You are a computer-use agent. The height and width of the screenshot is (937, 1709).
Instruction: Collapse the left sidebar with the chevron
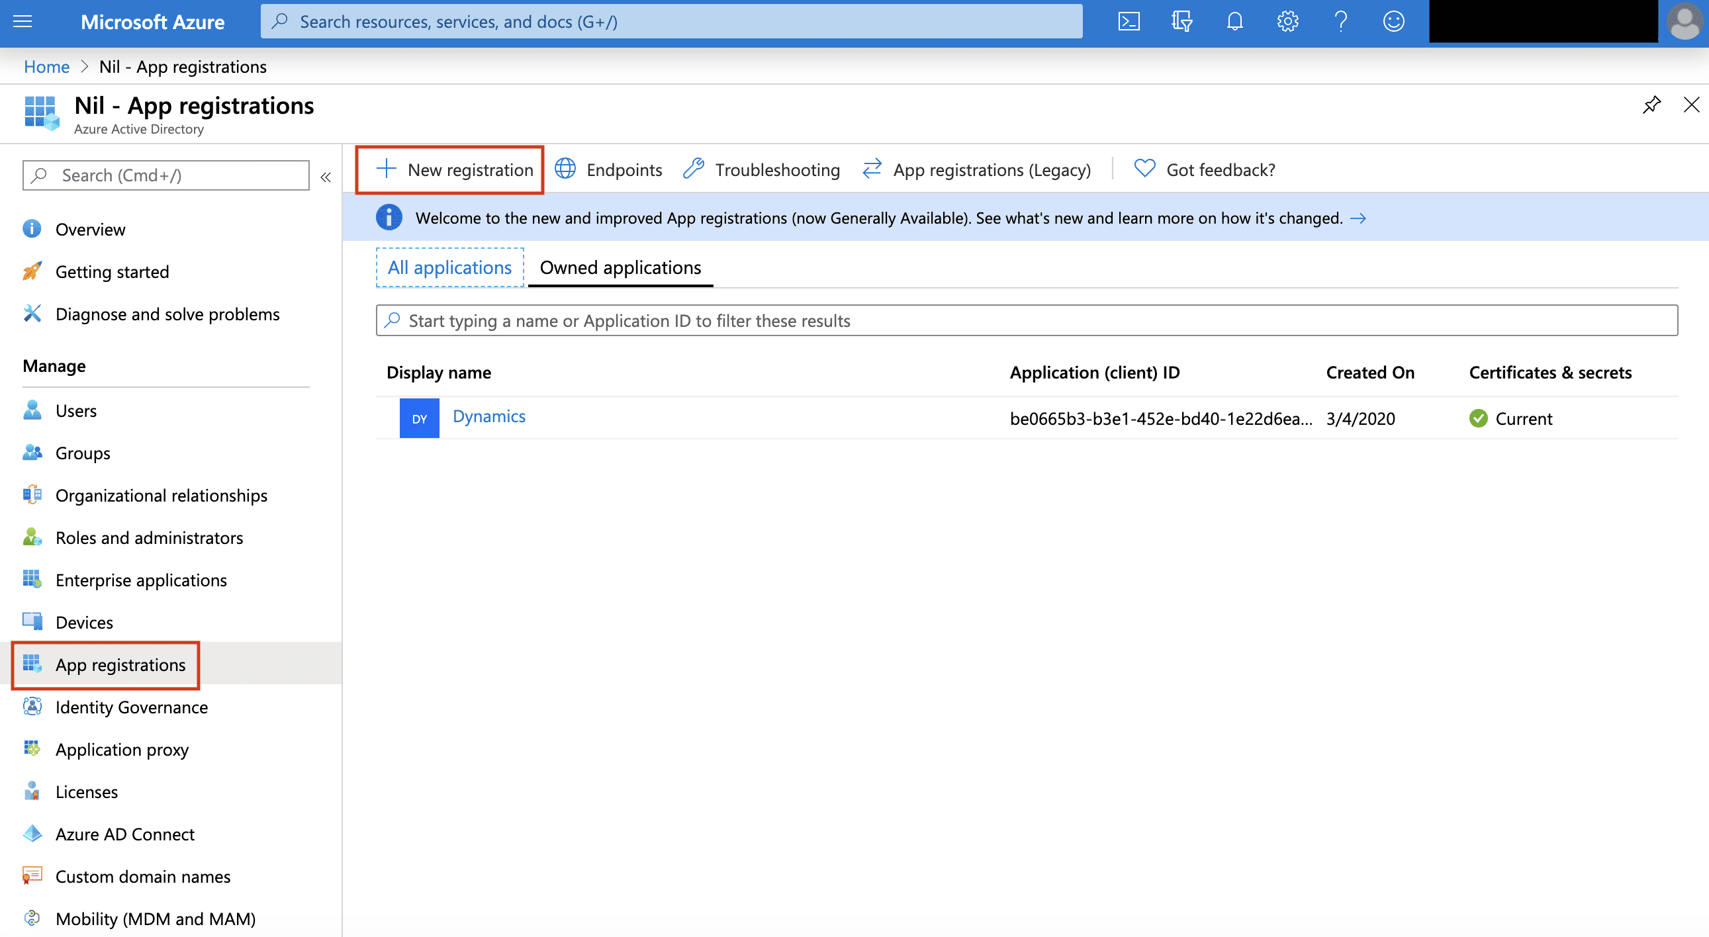325,177
